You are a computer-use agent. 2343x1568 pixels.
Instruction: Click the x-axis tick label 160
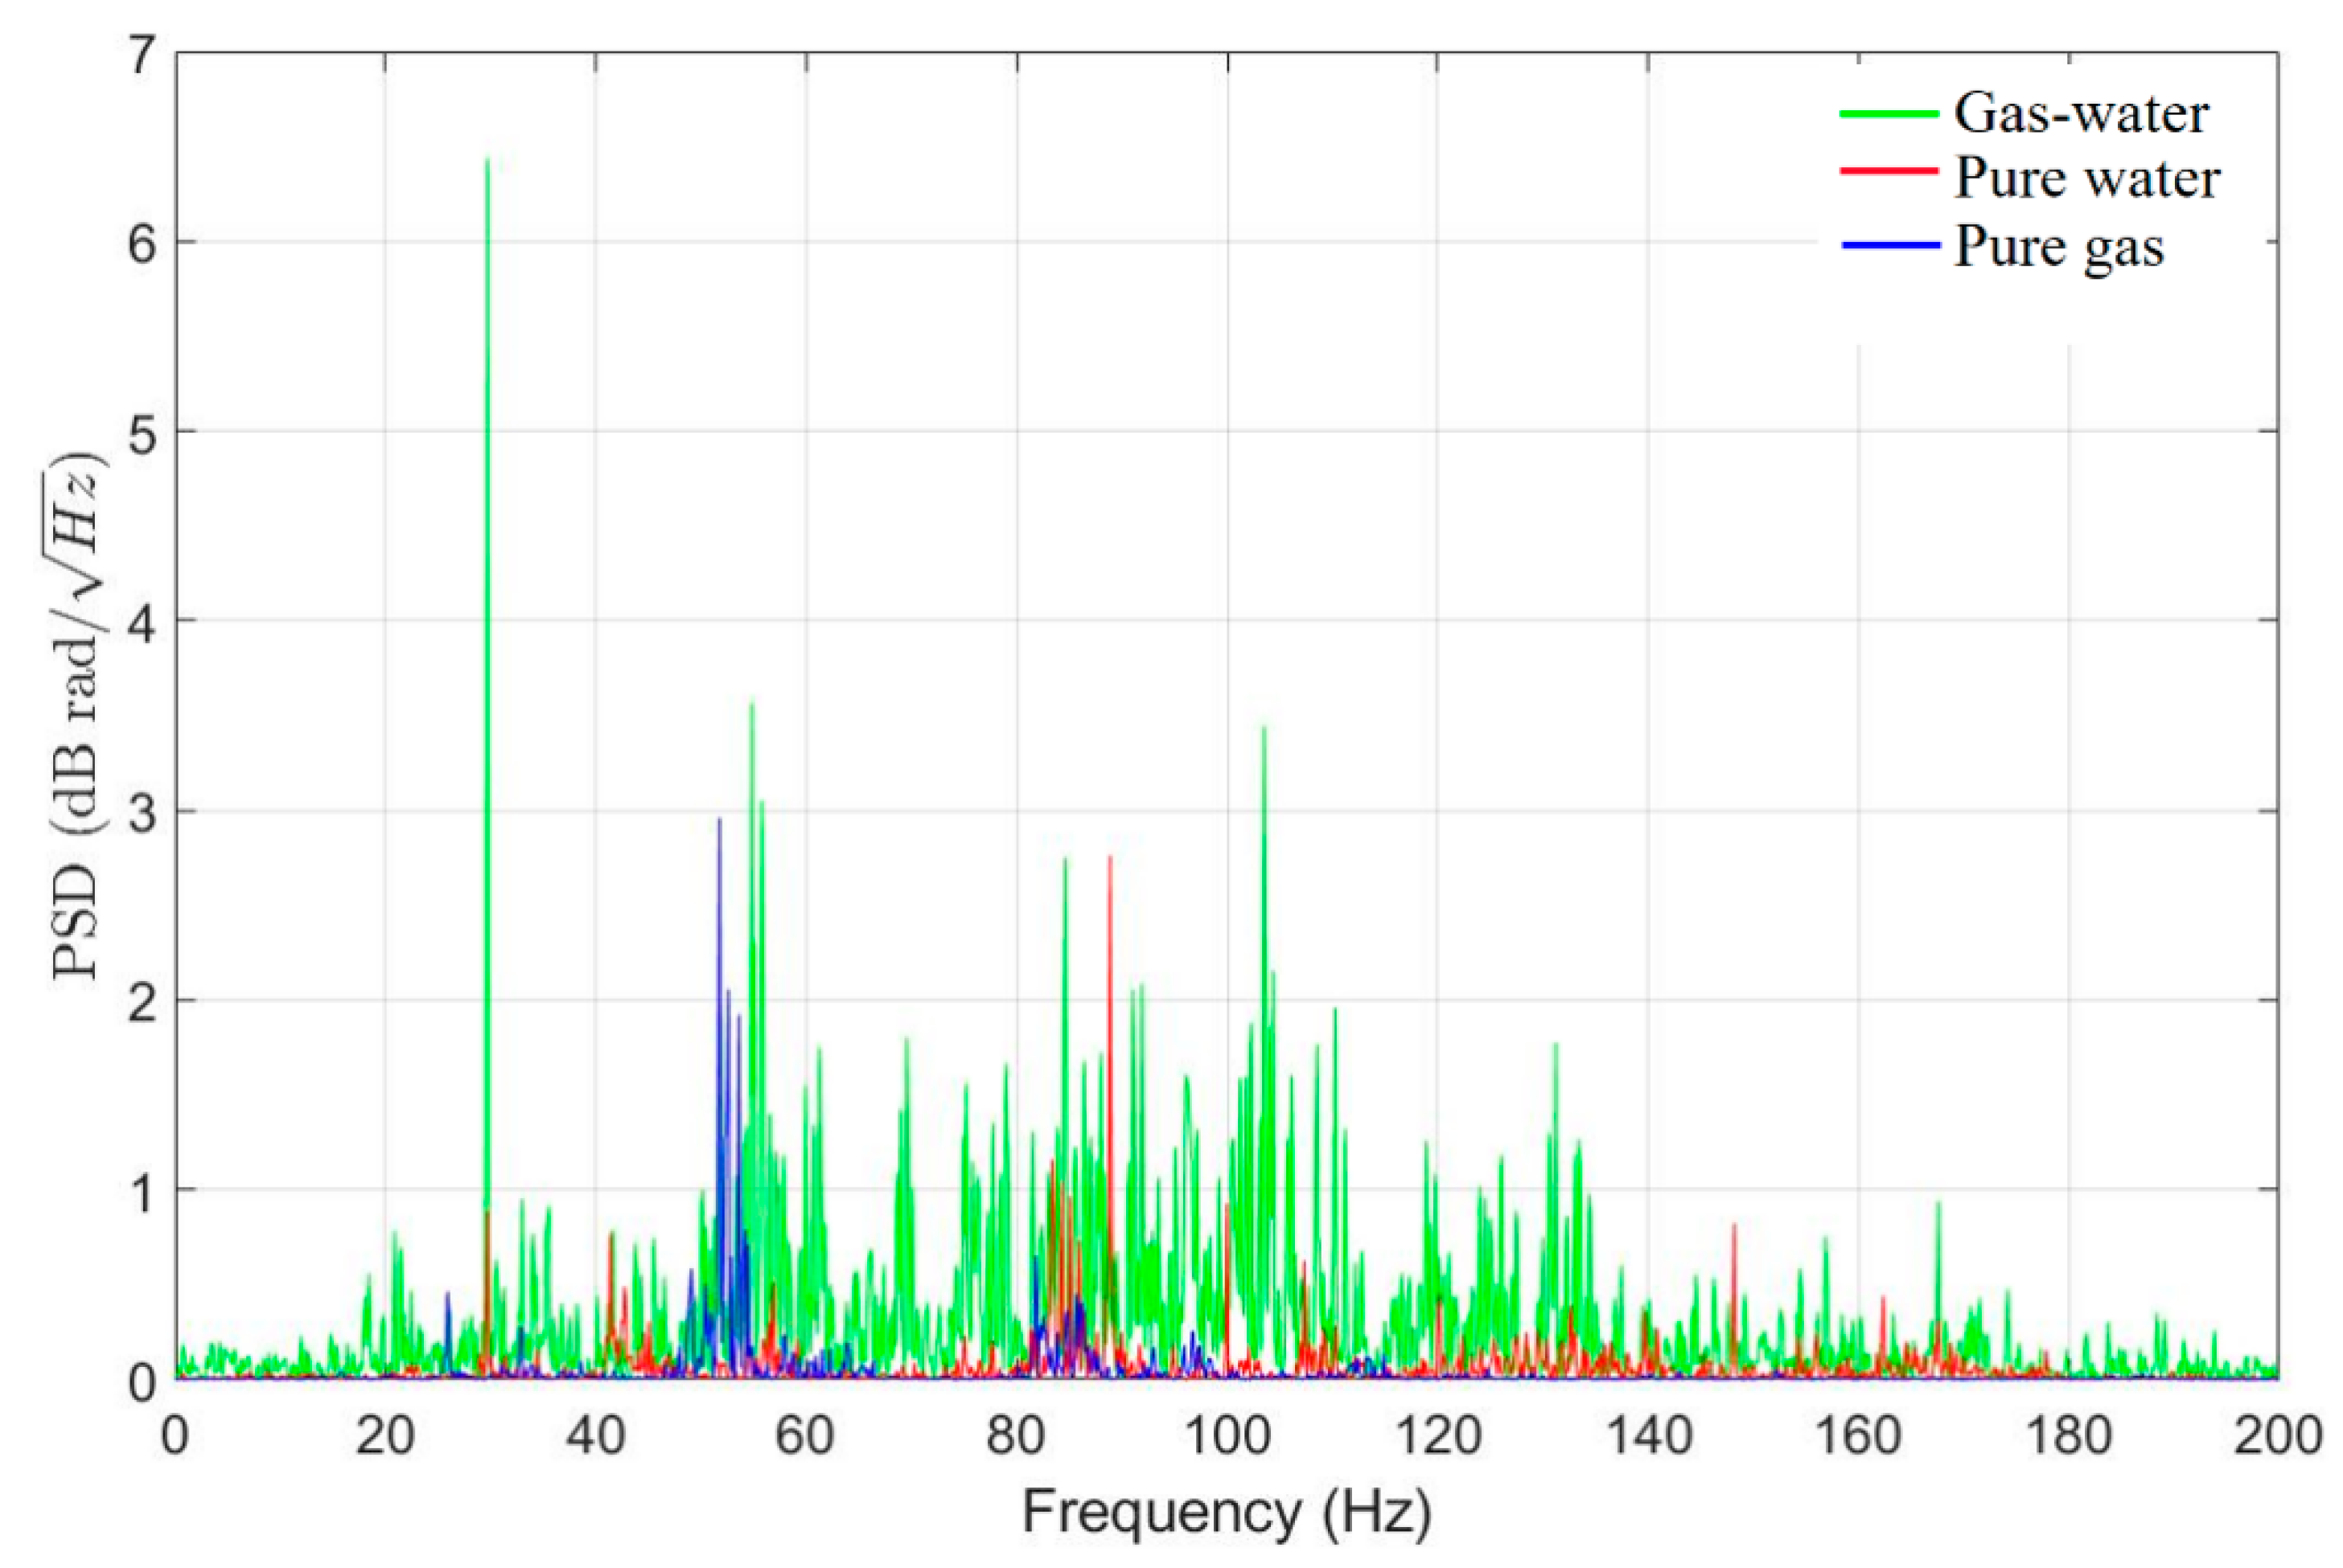point(1857,1436)
